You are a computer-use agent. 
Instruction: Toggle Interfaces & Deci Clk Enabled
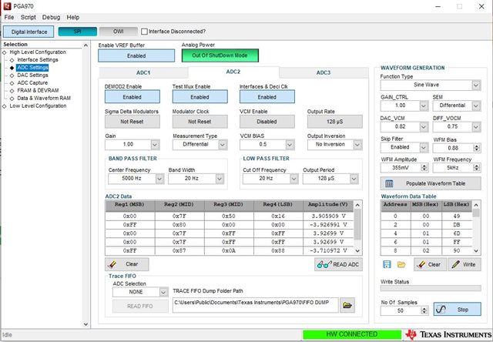(267, 97)
